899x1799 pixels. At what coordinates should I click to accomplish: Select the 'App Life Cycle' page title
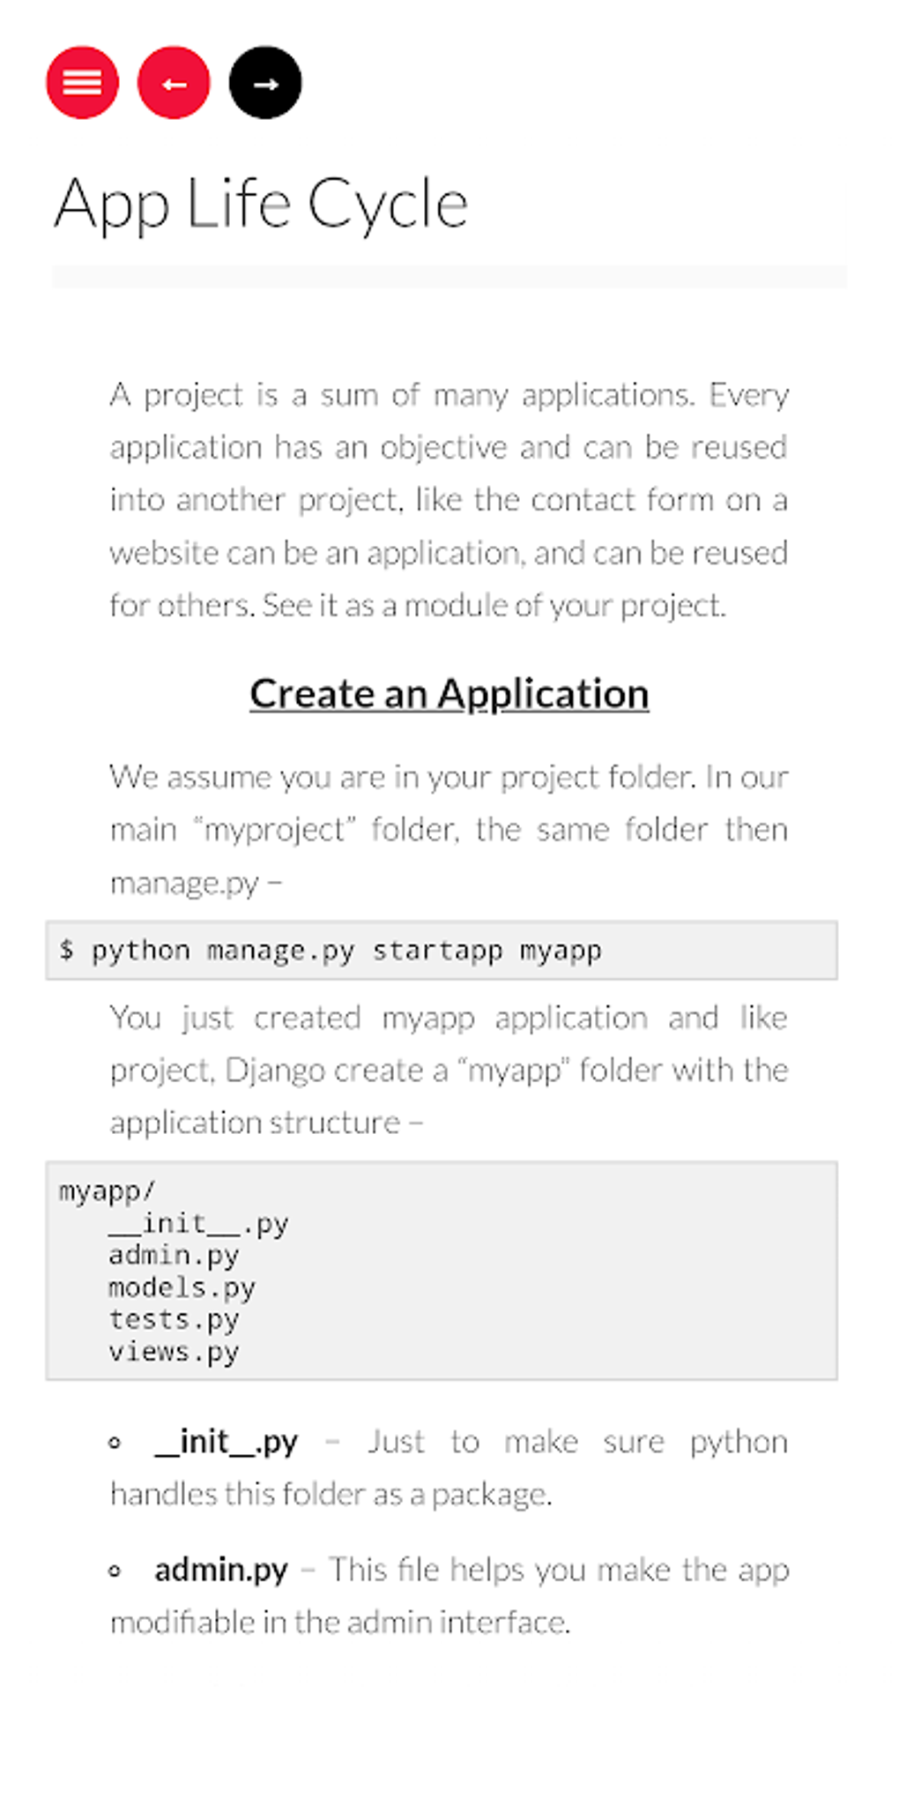[263, 204]
